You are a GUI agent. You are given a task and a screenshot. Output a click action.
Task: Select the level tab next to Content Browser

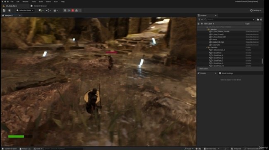pyautogui.click(x=11, y=6)
